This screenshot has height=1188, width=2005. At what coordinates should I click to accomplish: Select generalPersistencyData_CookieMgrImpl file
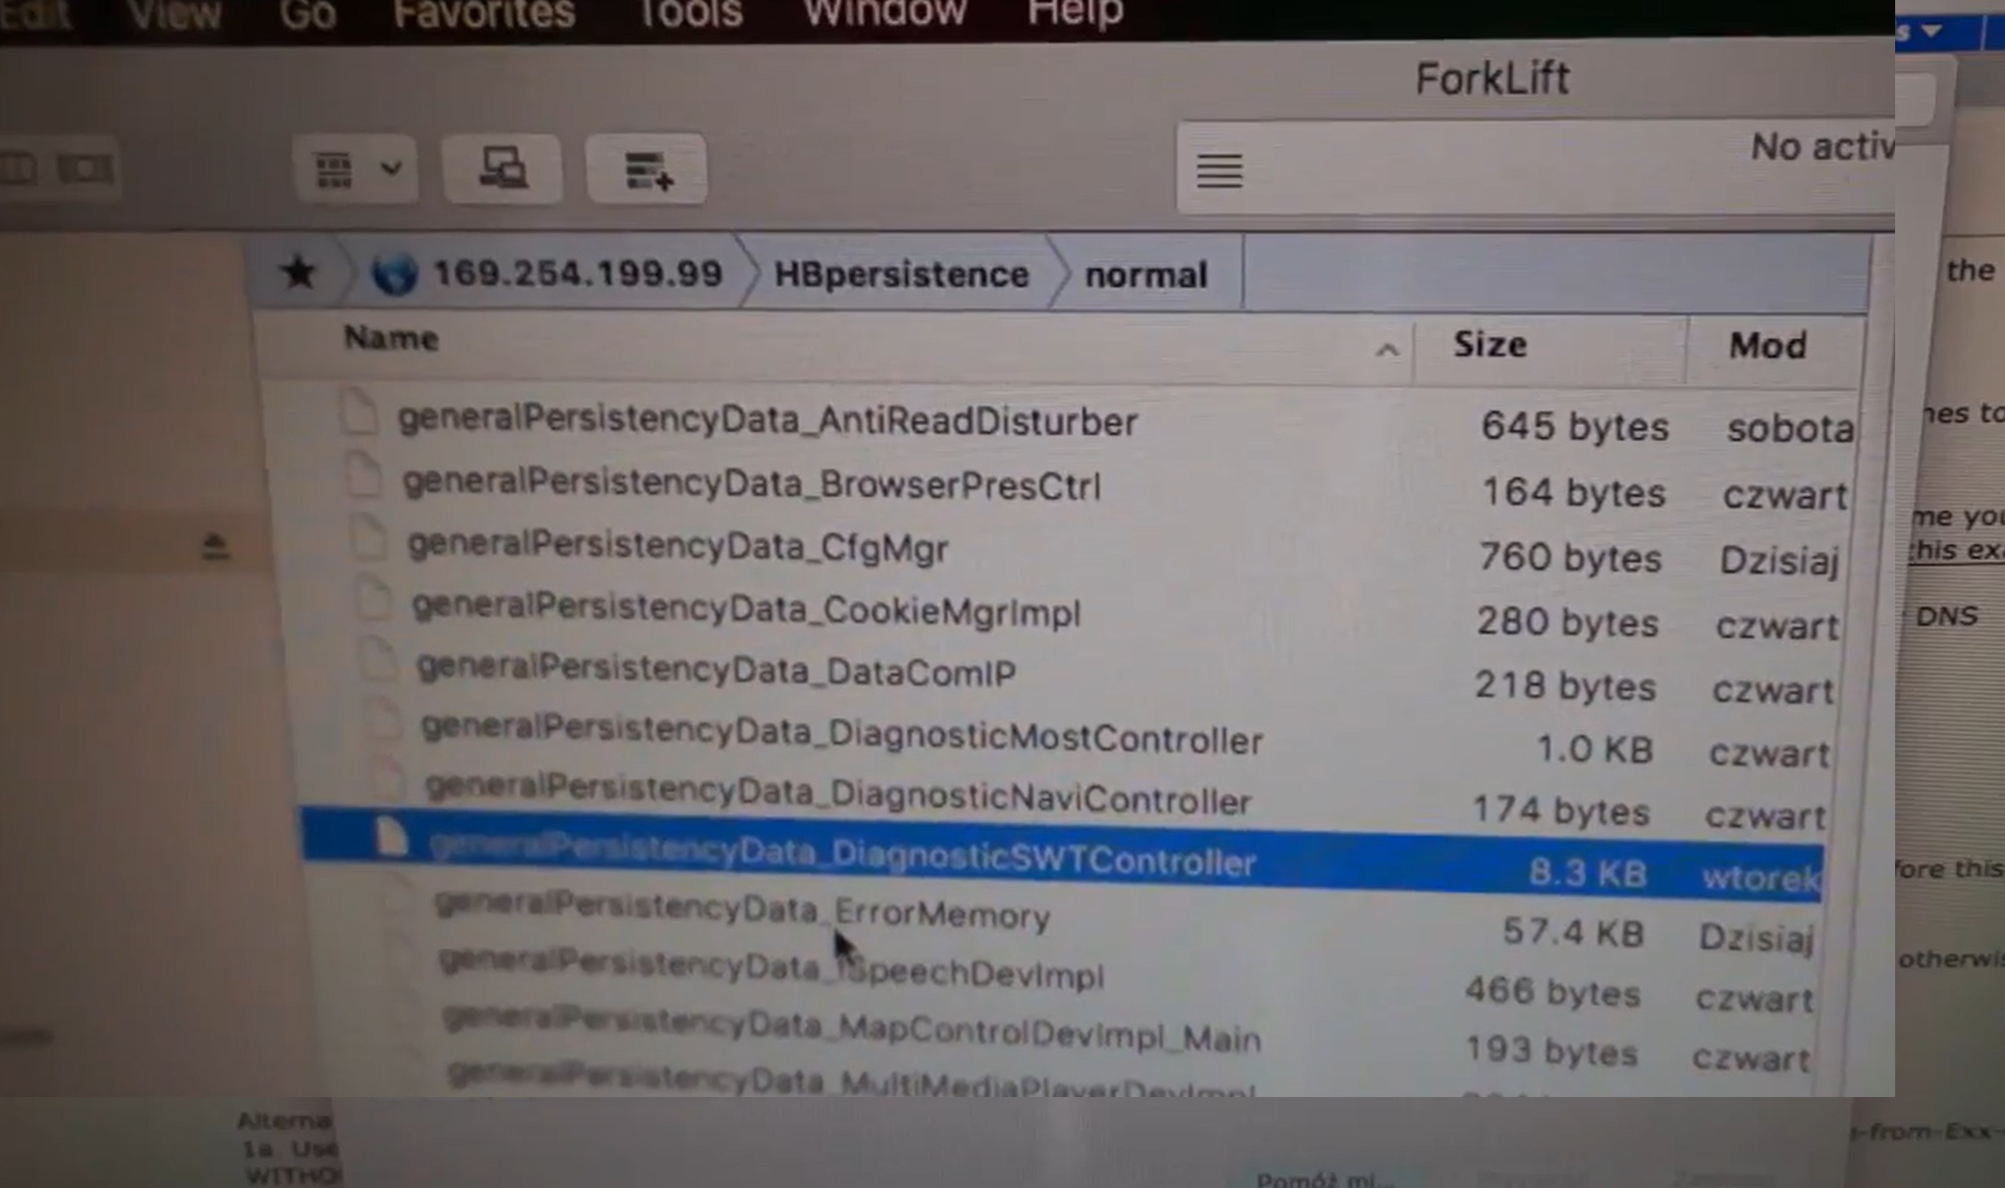(x=745, y=610)
